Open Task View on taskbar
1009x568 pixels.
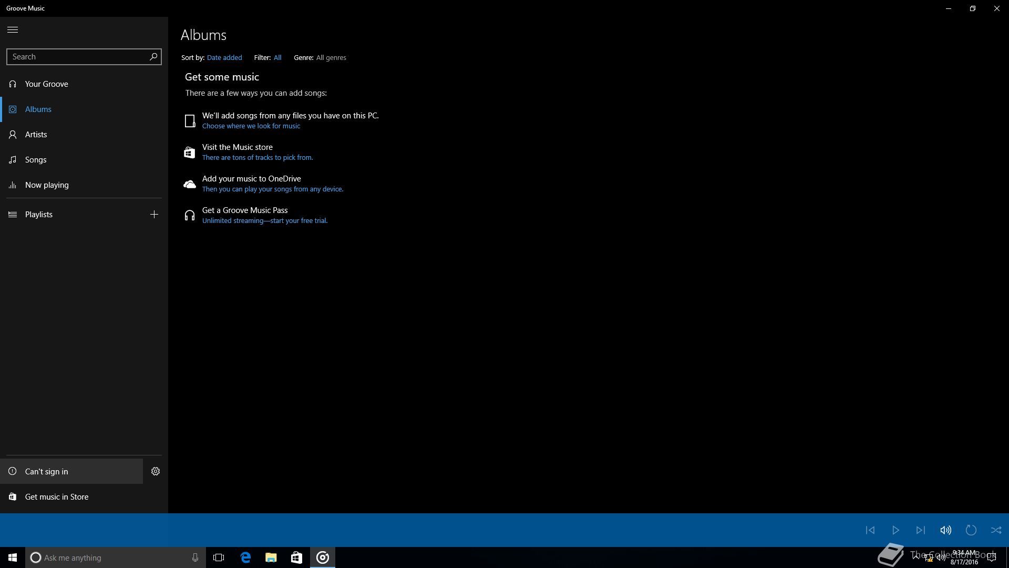coord(219,557)
